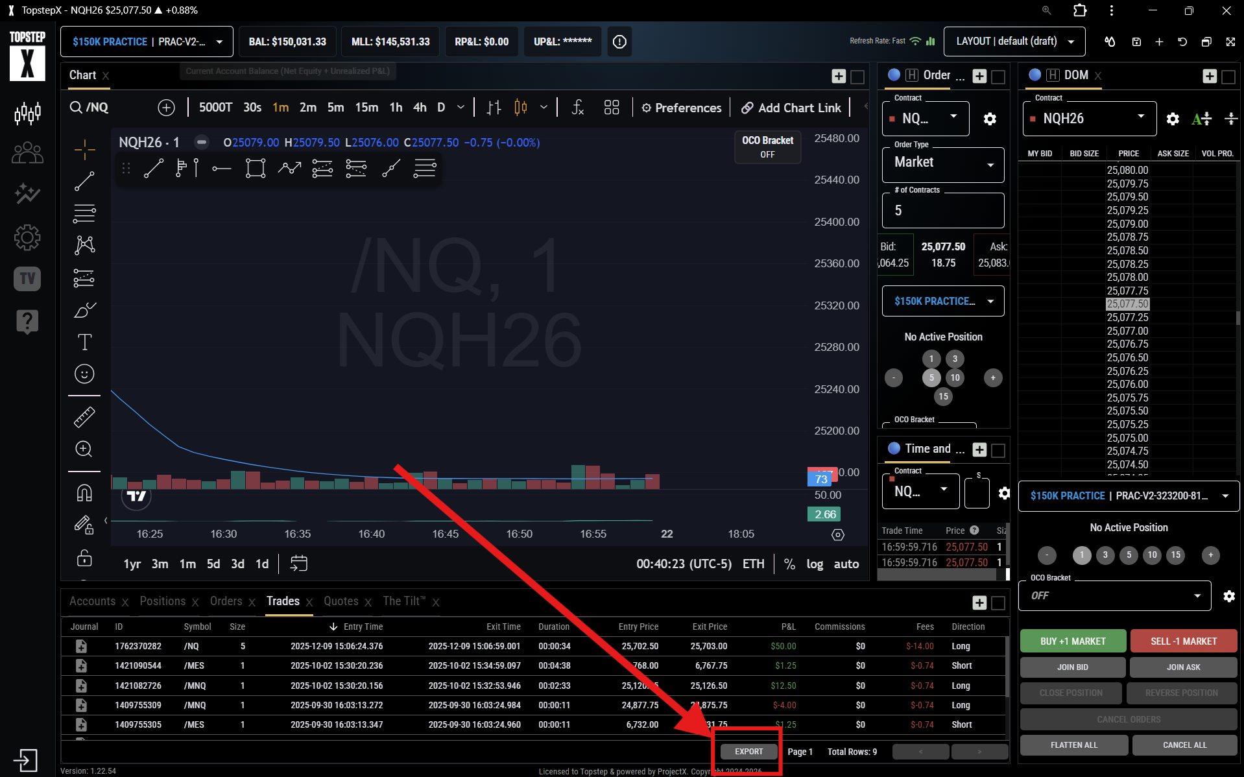The image size is (1244, 777).
Task: Enable log price scale
Action: point(815,564)
